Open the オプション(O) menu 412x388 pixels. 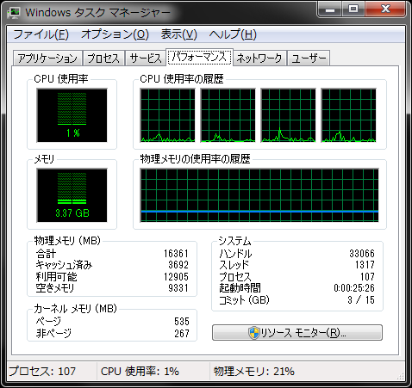point(115,34)
